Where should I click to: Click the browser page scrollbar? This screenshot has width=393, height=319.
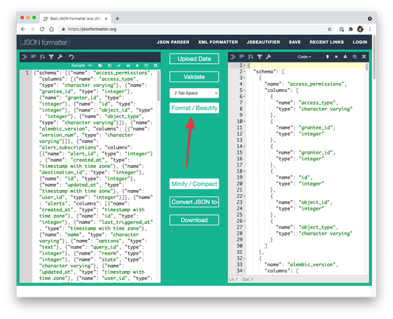pyautogui.click(x=374, y=57)
